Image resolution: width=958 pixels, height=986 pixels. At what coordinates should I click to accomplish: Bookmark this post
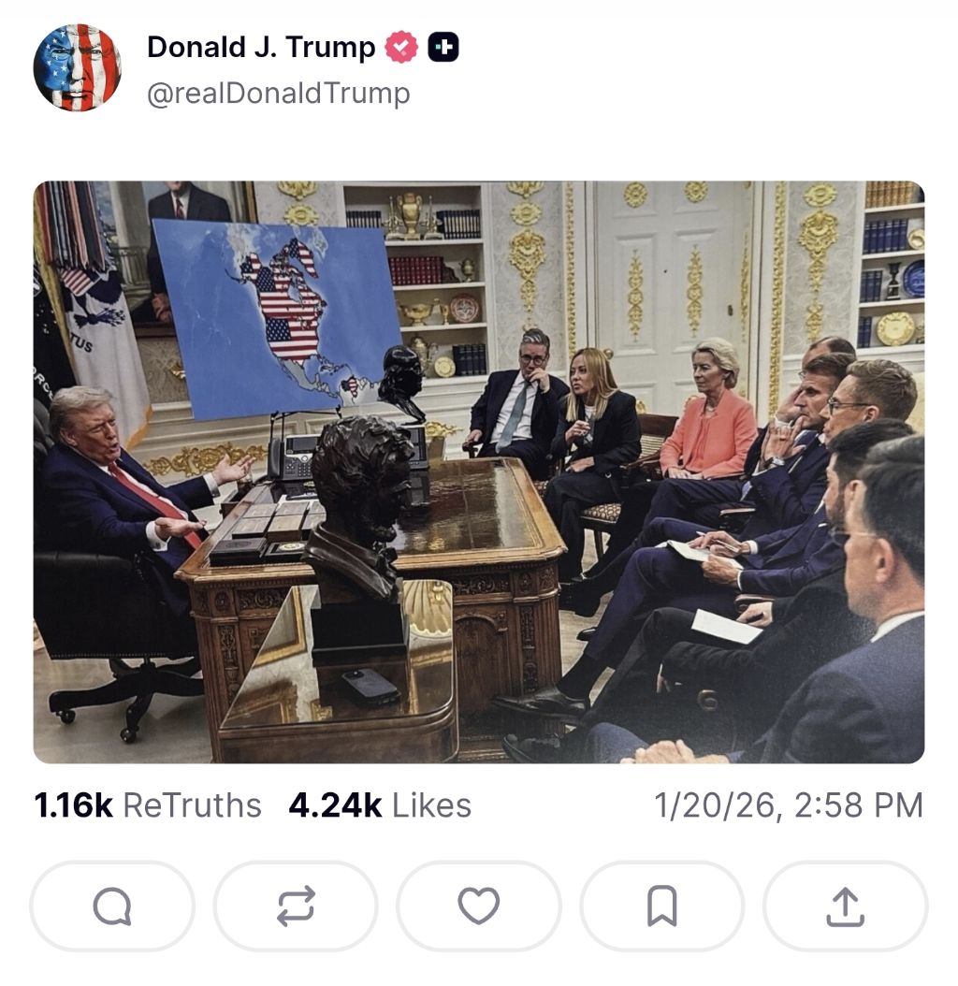point(661,906)
